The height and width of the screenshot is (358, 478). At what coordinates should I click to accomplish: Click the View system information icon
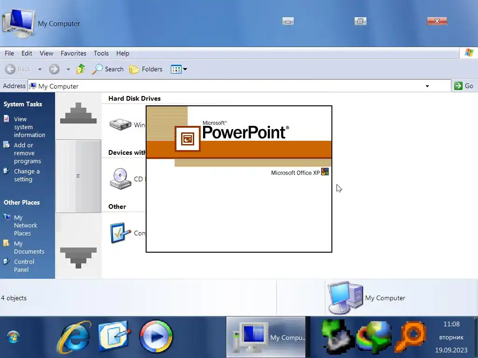coord(7,118)
